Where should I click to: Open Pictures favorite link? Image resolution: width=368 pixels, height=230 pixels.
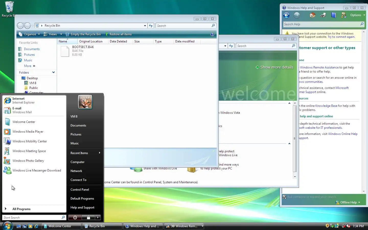tap(29, 55)
